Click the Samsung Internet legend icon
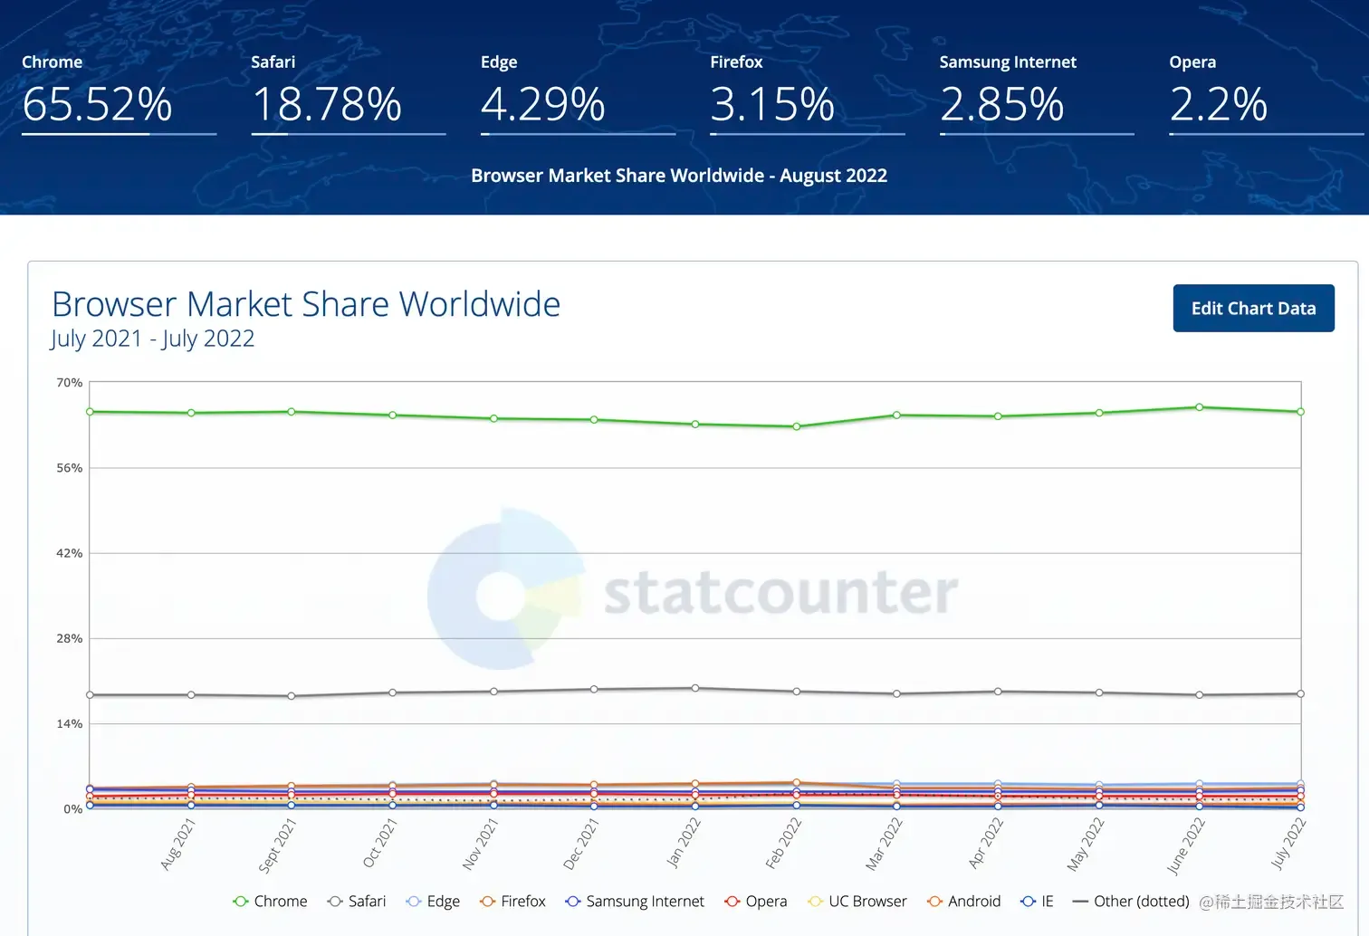Viewport: 1369px width, 936px height. tap(572, 902)
